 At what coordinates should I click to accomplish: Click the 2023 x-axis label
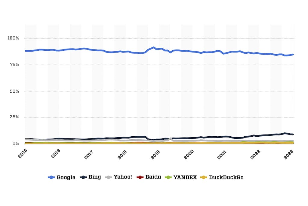289,153
